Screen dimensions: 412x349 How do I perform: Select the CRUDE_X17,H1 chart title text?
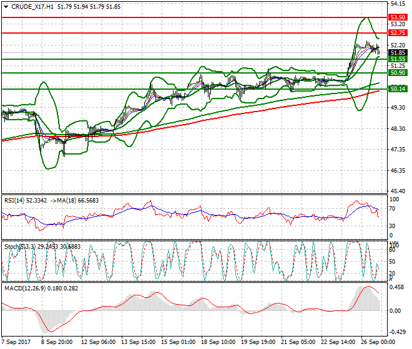coord(32,7)
